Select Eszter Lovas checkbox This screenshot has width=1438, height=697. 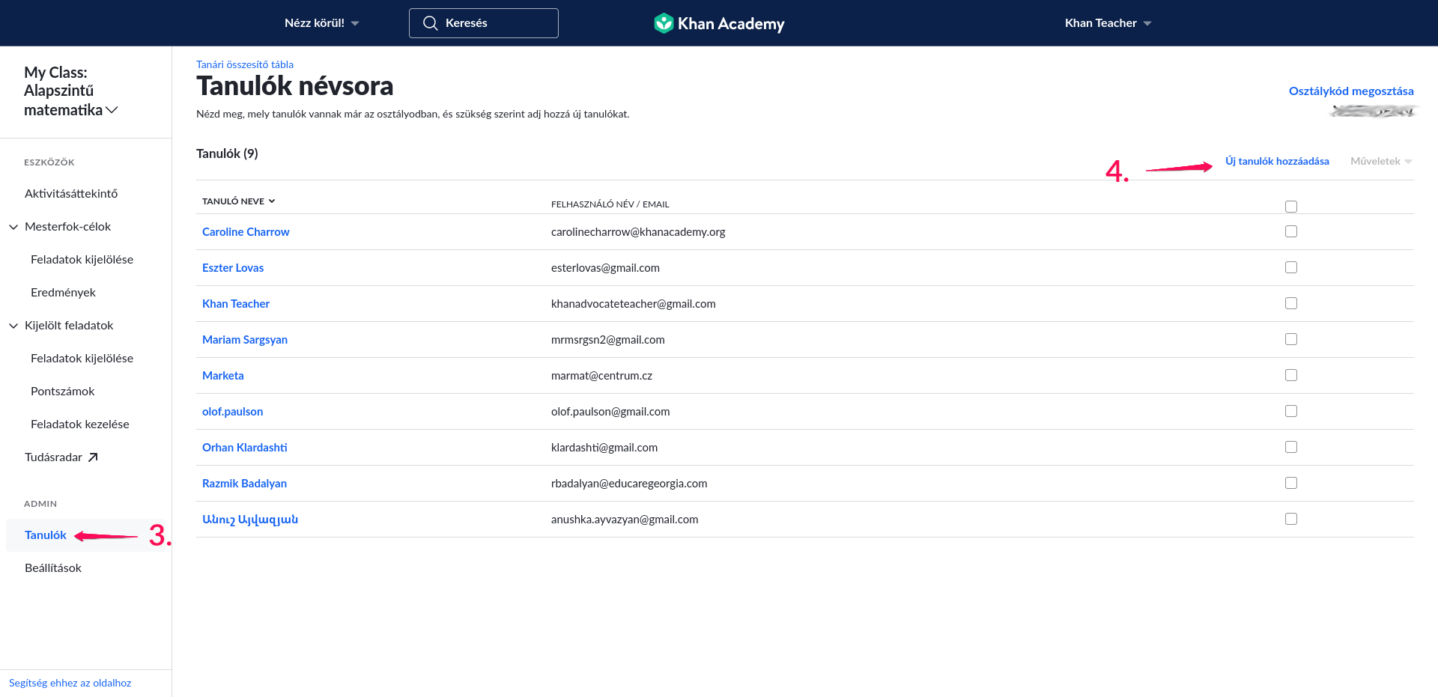click(1291, 267)
